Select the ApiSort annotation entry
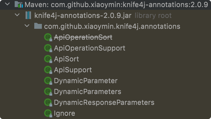Viewport: 211px width, 119px height. [x=66, y=59]
